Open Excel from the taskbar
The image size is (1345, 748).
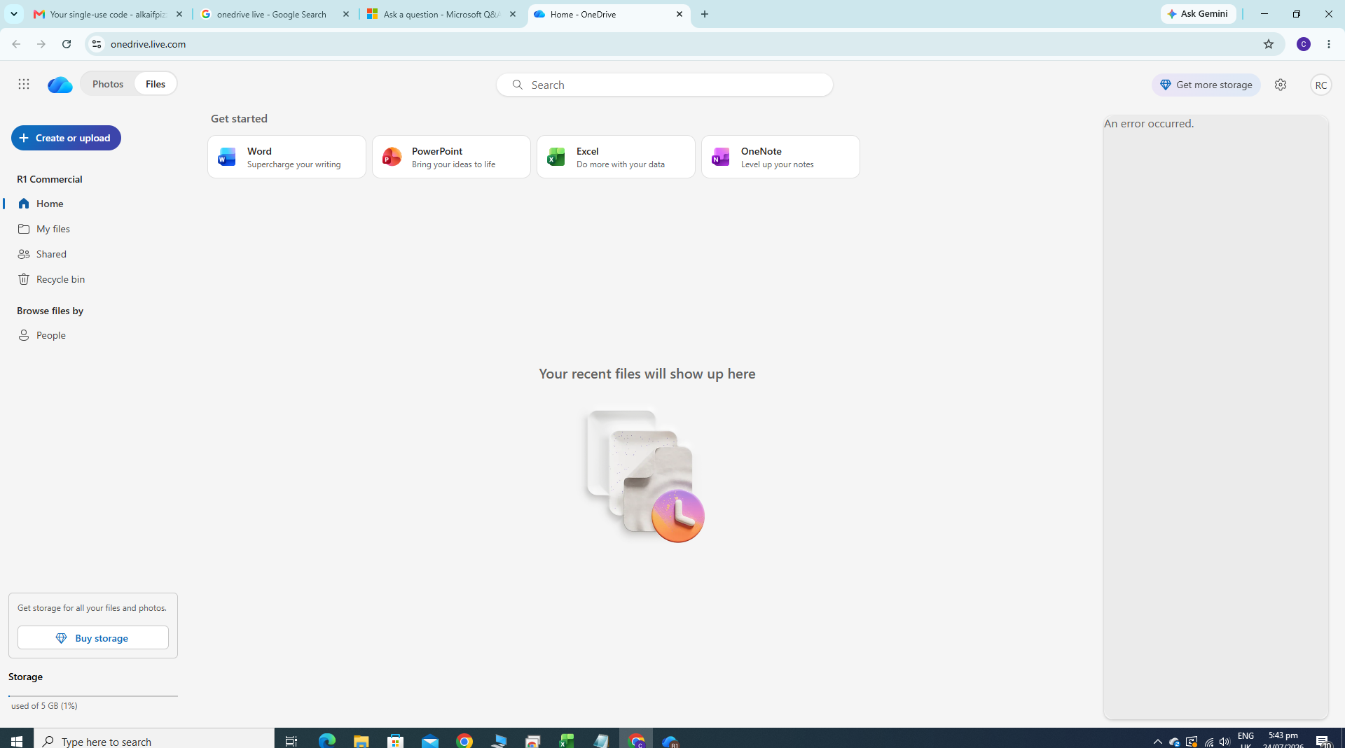tap(567, 740)
